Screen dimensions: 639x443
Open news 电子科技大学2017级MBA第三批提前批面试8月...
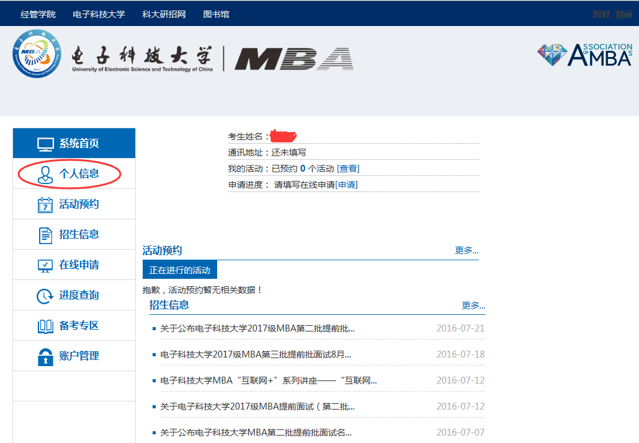point(256,354)
